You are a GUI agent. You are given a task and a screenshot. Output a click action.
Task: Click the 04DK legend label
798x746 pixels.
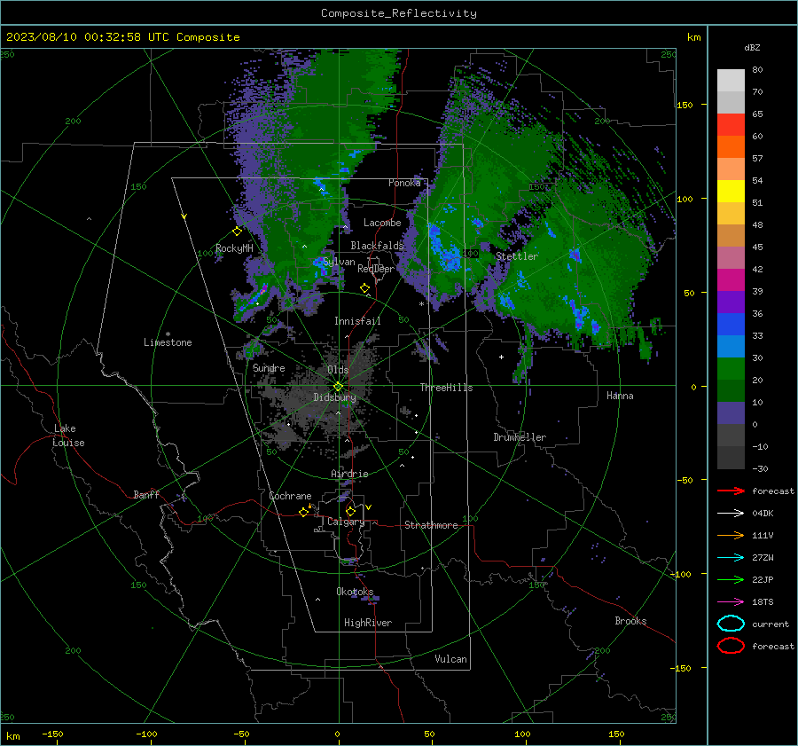763,514
